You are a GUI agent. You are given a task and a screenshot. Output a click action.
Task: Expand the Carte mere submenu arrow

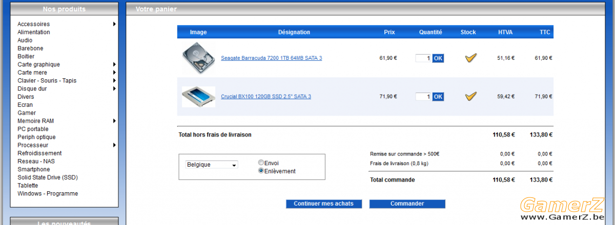114,73
